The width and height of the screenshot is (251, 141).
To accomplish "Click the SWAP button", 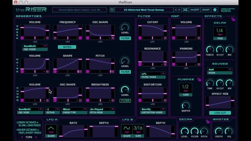I will (x=206, y=10).
